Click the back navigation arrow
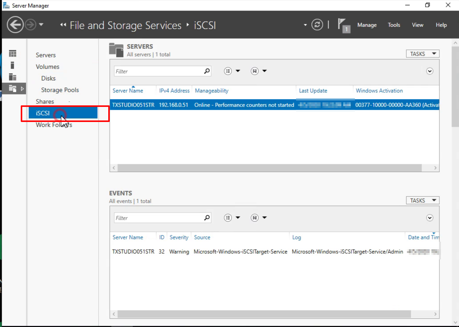459x327 pixels. point(15,25)
